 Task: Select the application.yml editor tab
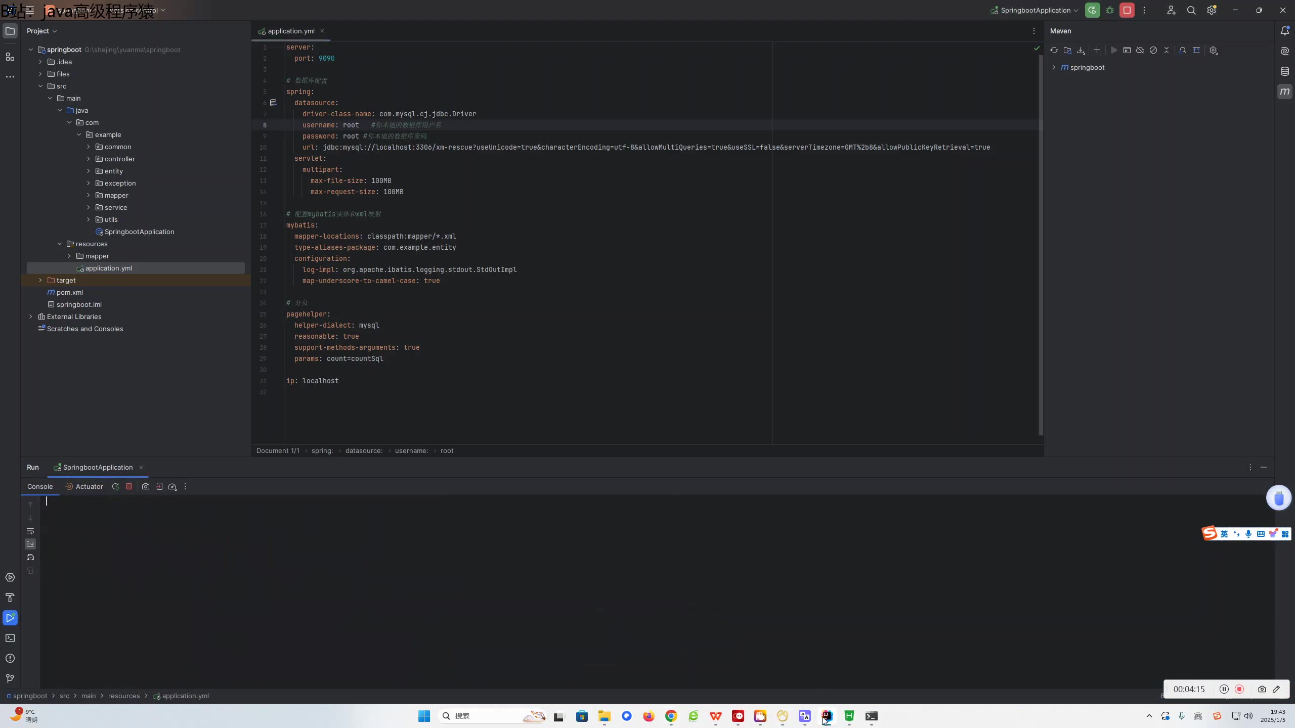(x=291, y=31)
